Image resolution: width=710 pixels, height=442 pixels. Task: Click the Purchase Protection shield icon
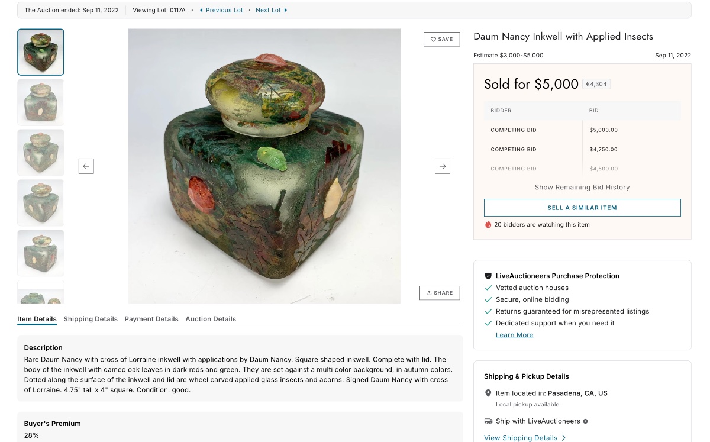(x=488, y=276)
